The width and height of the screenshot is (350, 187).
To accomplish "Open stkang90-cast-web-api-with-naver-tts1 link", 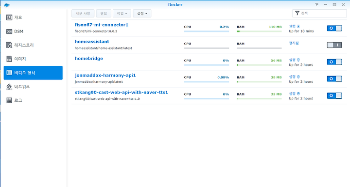I will pyautogui.click(x=122, y=92).
